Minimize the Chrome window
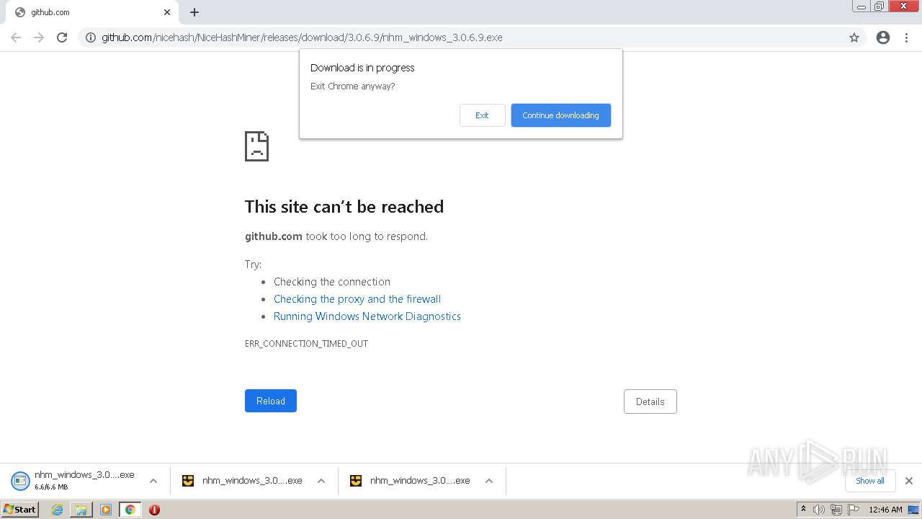Screen dimensions: 922x519 861,6
